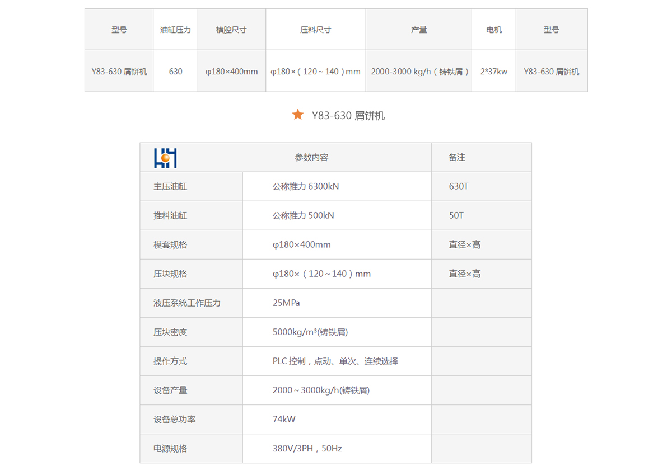Click the 电机 column header
Screen dimensions: 672x466
(x=494, y=30)
